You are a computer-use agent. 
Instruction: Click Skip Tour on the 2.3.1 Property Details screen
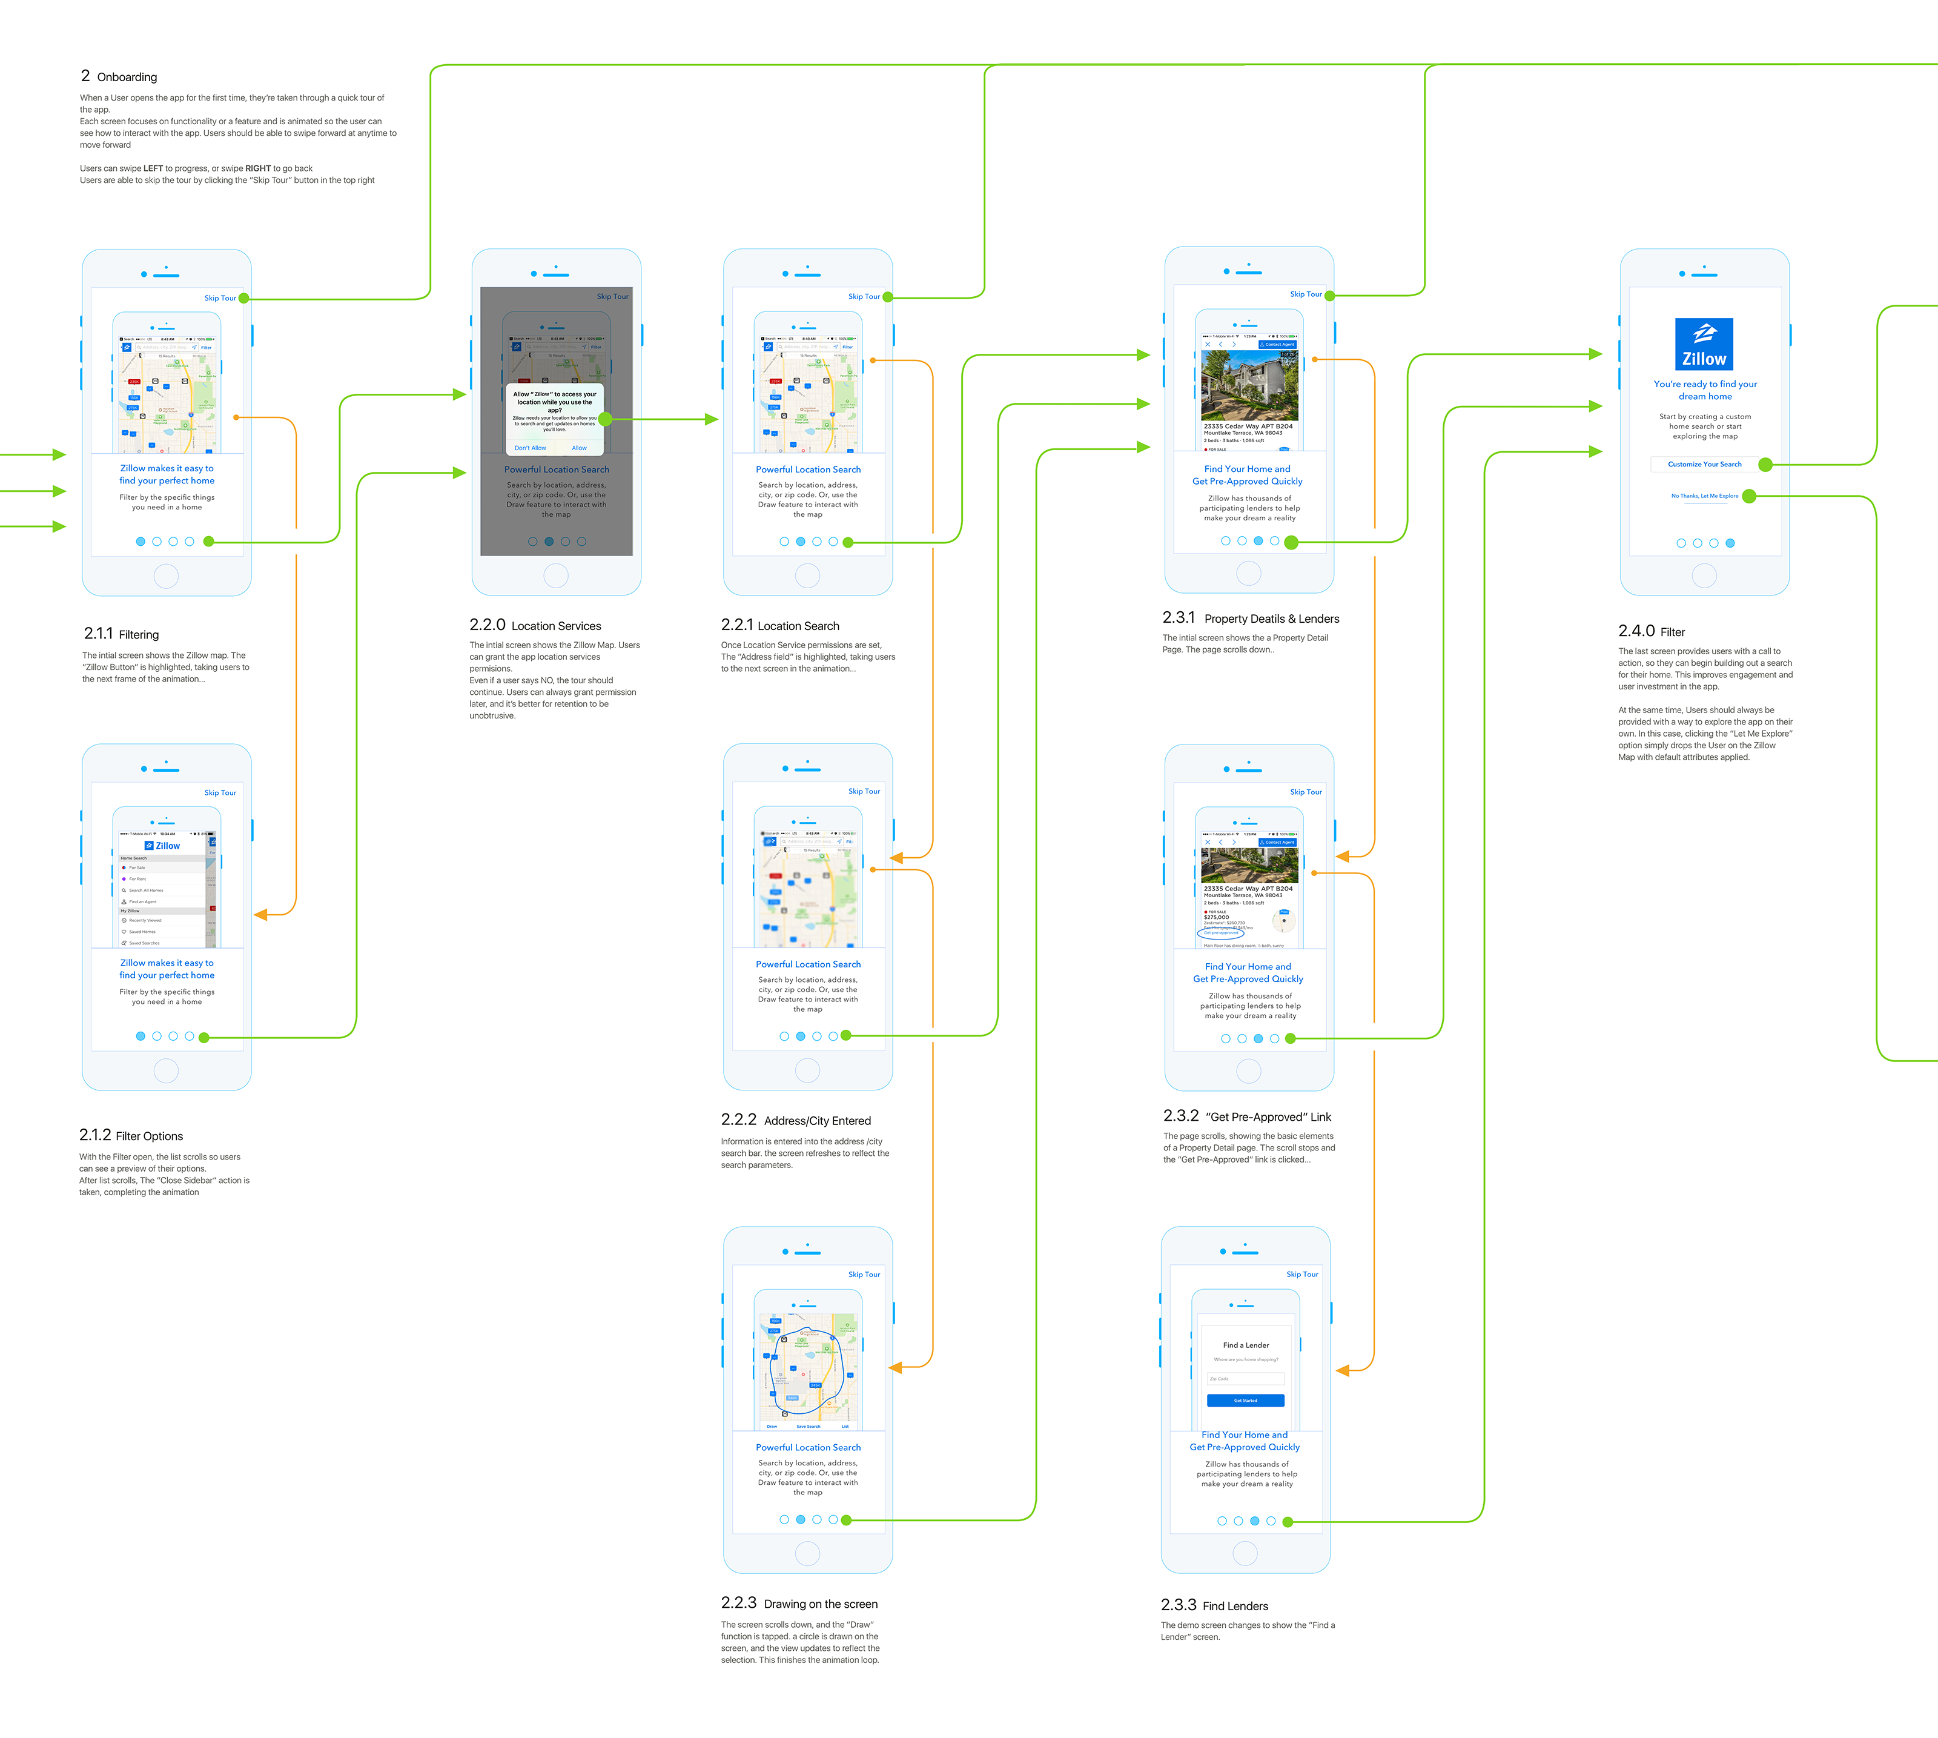point(1305,294)
